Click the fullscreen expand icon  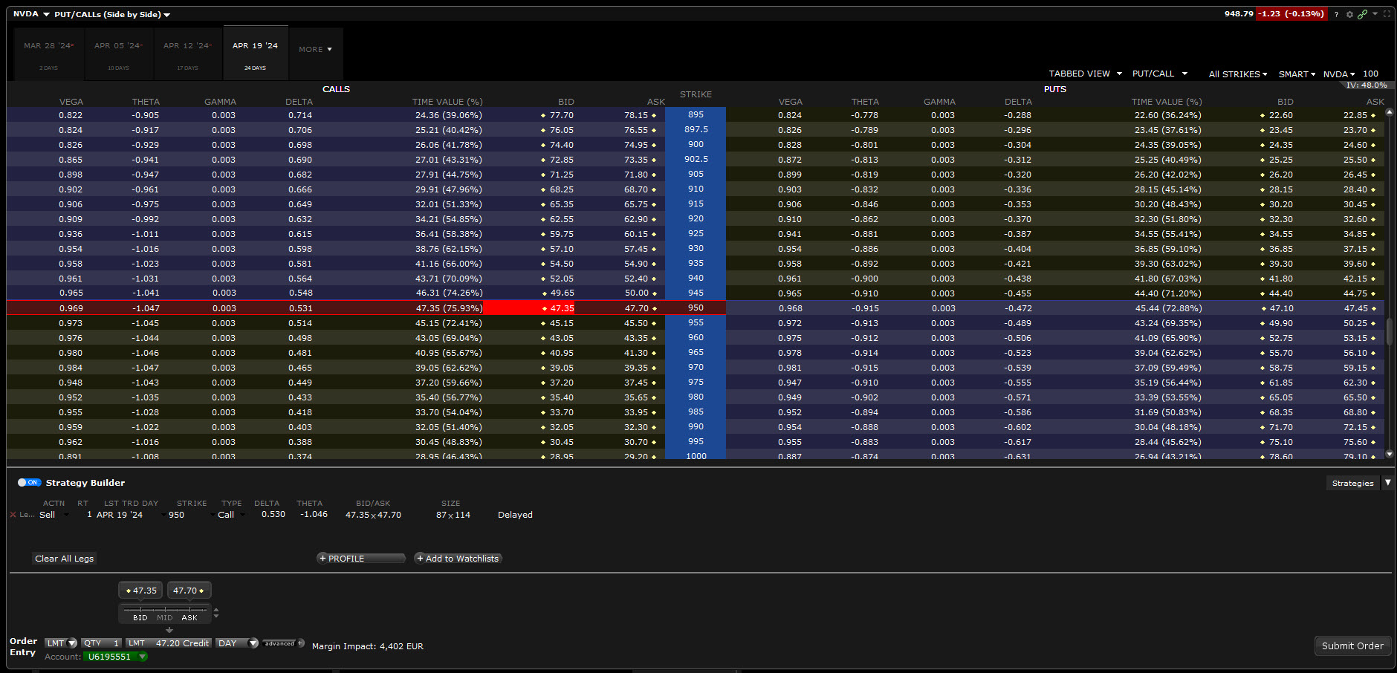click(1387, 14)
